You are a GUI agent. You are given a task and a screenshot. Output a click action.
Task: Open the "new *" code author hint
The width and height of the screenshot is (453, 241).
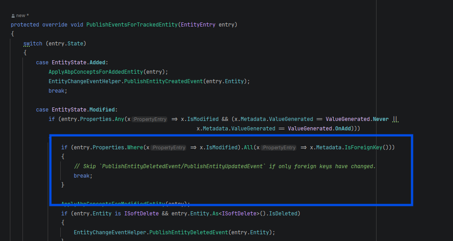coord(22,16)
